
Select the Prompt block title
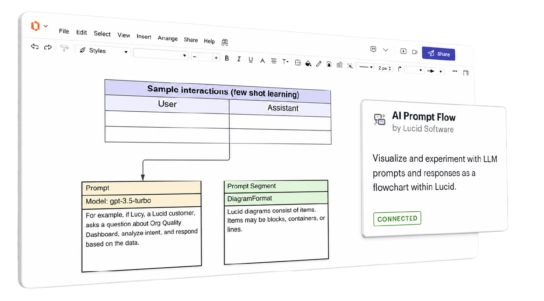tap(141, 188)
